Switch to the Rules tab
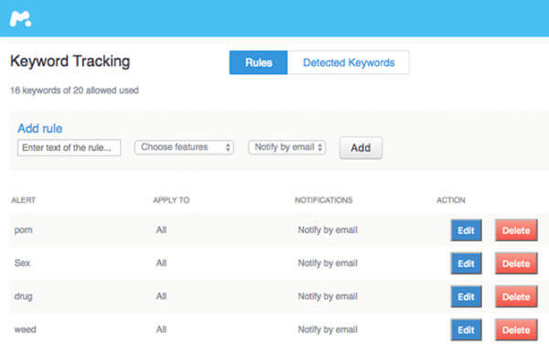 [258, 62]
